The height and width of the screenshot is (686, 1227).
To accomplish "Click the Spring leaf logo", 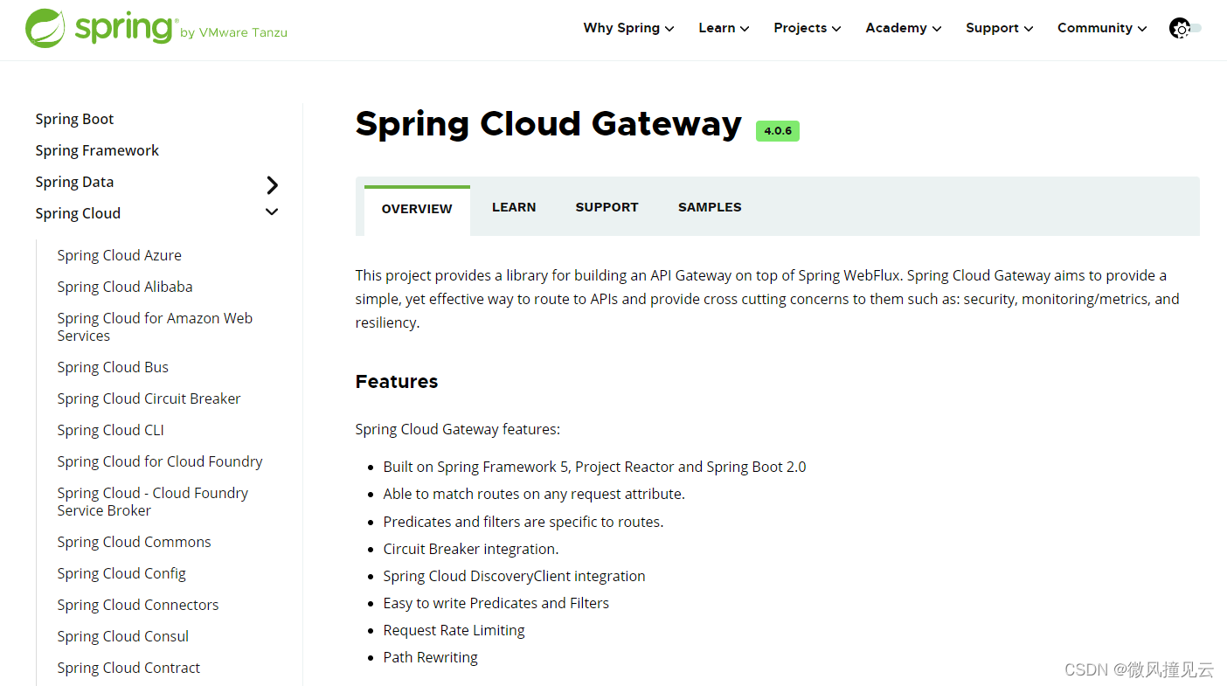I will [45, 28].
